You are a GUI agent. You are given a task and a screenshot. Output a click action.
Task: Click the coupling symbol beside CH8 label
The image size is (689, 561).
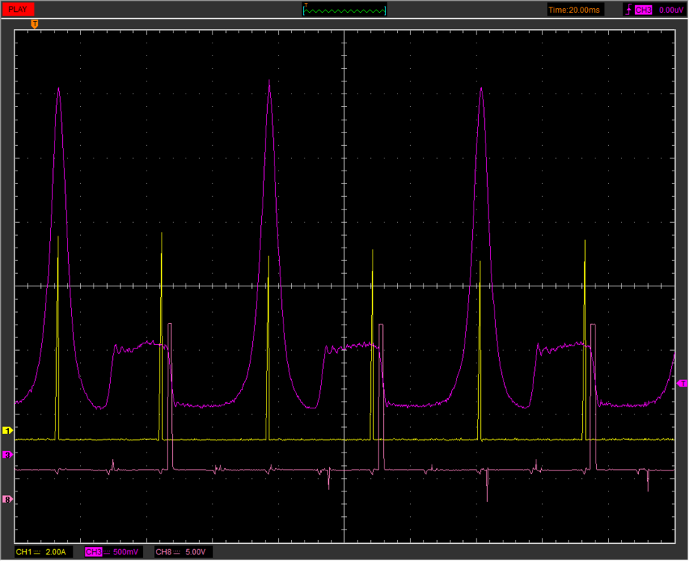177,552
